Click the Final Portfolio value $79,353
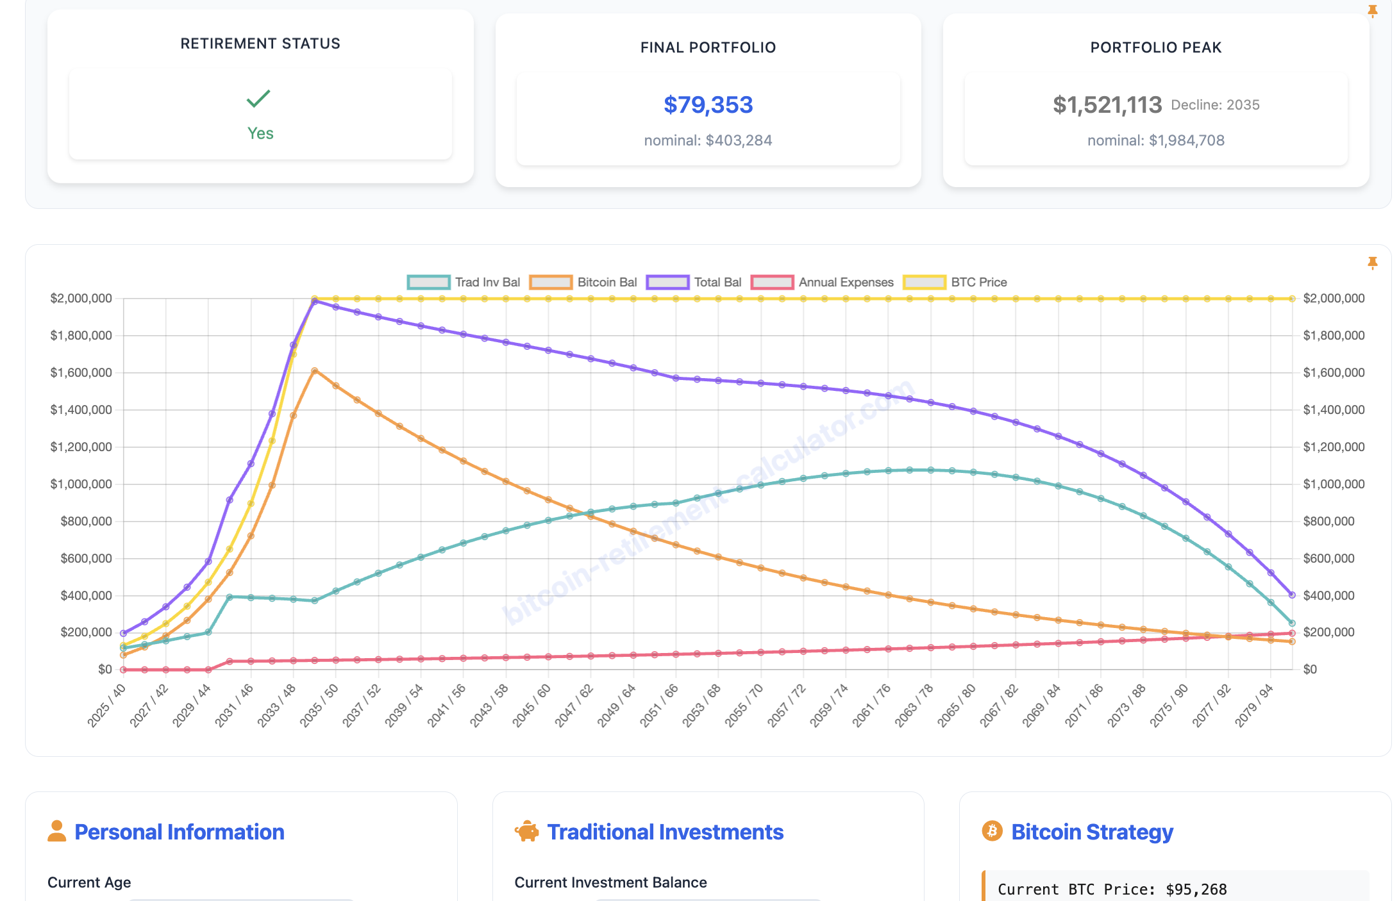 pyautogui.click(x=708, y=104)
